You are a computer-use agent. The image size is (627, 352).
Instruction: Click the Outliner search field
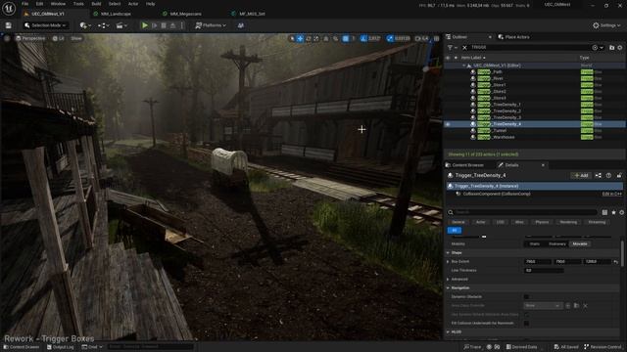530,48
